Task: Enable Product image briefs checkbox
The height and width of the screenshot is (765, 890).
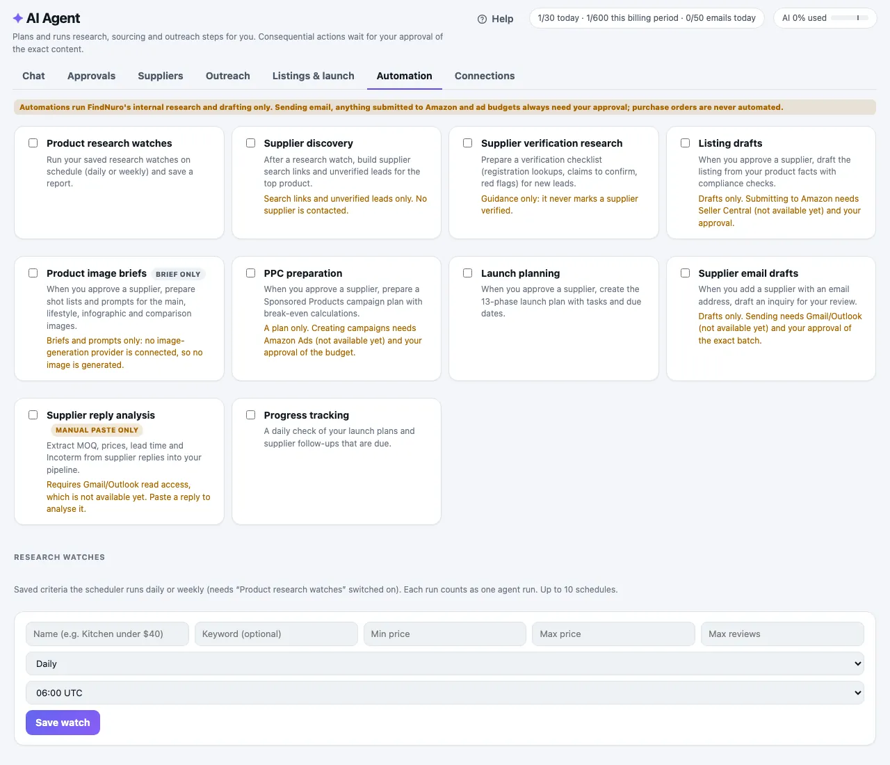Action: click(x=33, y=273)
